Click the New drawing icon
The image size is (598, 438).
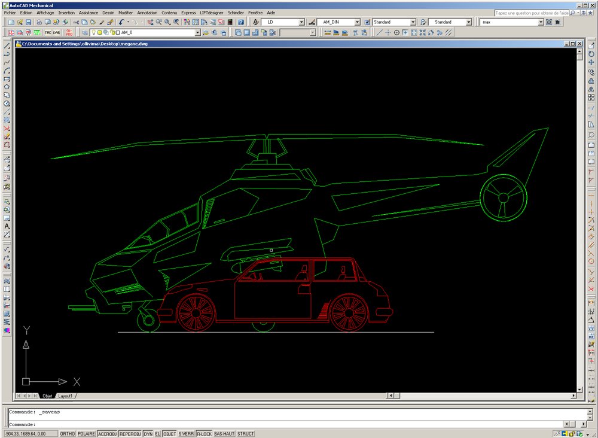coord(11,22)
